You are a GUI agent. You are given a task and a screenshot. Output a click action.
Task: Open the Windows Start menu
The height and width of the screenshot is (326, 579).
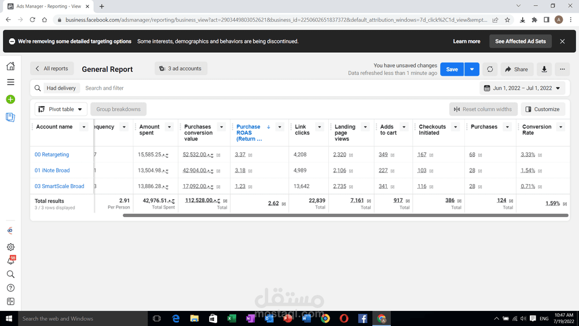[9, 318]
